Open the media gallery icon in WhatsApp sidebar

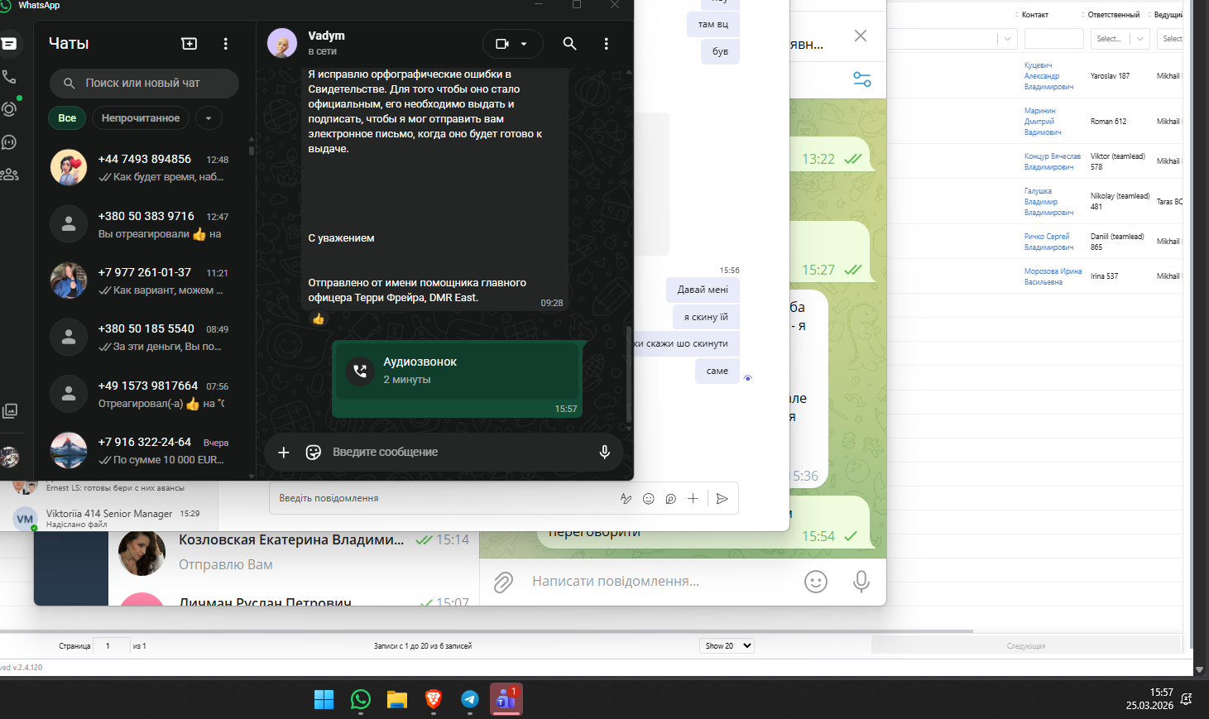[9, 410]
